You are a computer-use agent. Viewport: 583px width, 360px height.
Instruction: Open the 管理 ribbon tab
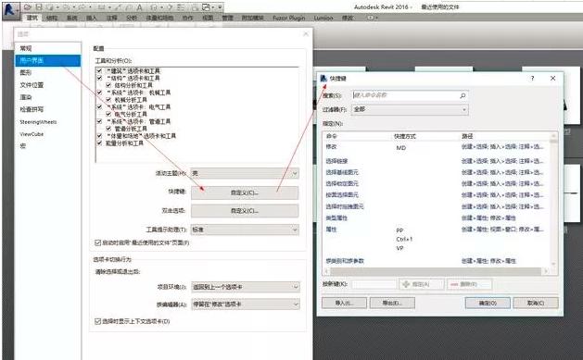(228, 18)
